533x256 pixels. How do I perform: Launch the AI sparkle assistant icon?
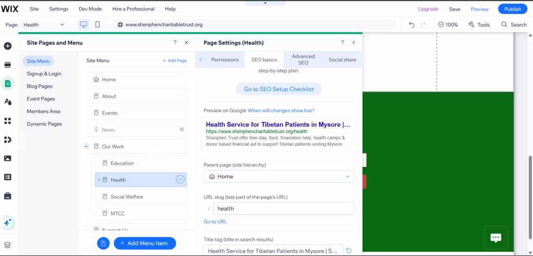pos(7,223)
